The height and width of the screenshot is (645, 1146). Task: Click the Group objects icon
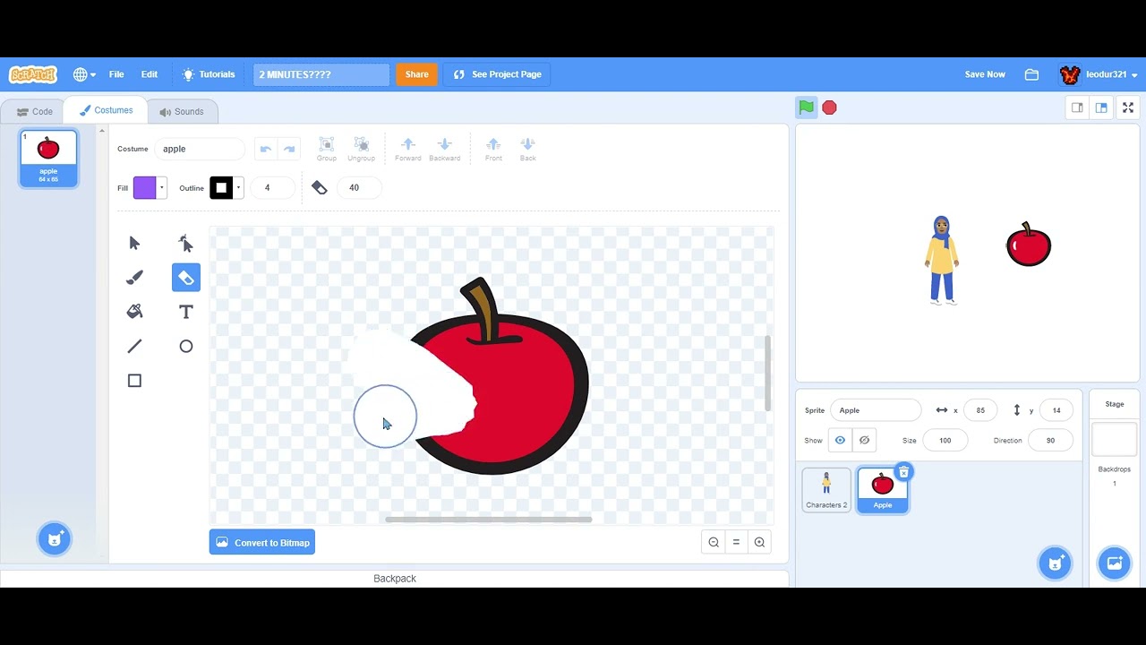point(327,149)
